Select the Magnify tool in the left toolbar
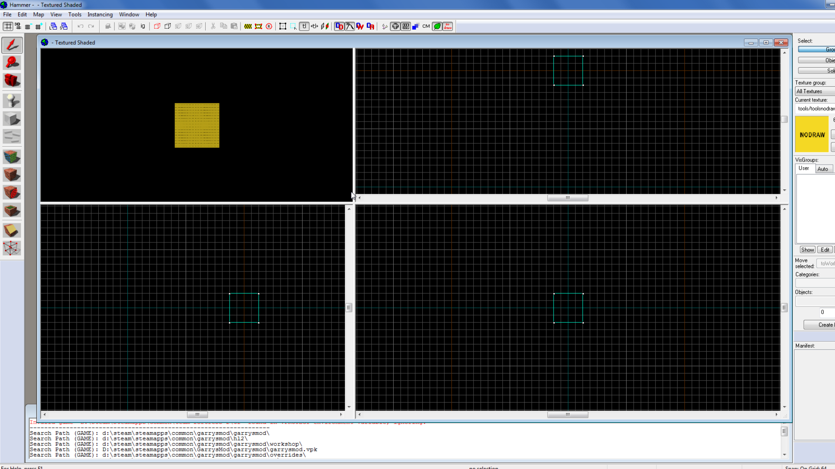This screenshot has width=835, height=469. pos(12,63)
